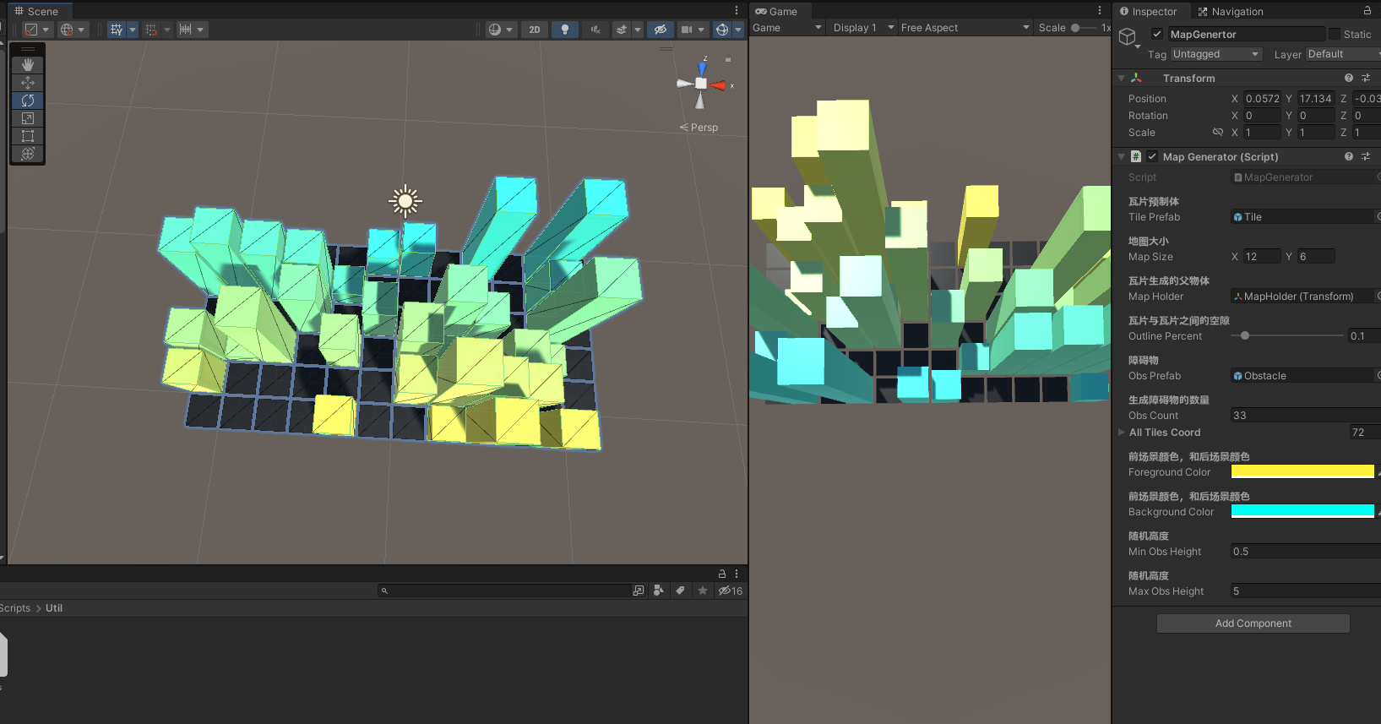This screenshot has width=1381, height=724.
Task: Open the Transform component preset settings icon
Action: click(1366, 78)
